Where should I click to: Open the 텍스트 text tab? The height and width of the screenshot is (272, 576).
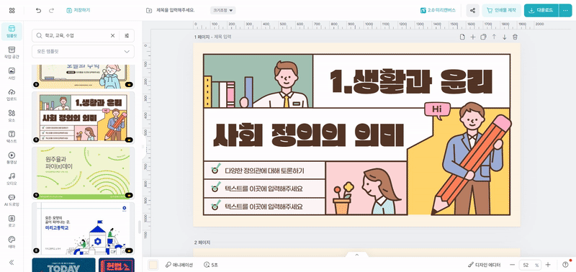coord(12,137)
